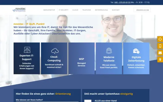Open Moderne Telefonie tile title

click(x=109, y=59)
